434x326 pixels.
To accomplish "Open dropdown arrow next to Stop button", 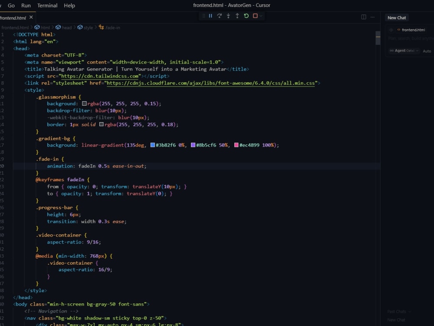I will [x=261, y=16].
